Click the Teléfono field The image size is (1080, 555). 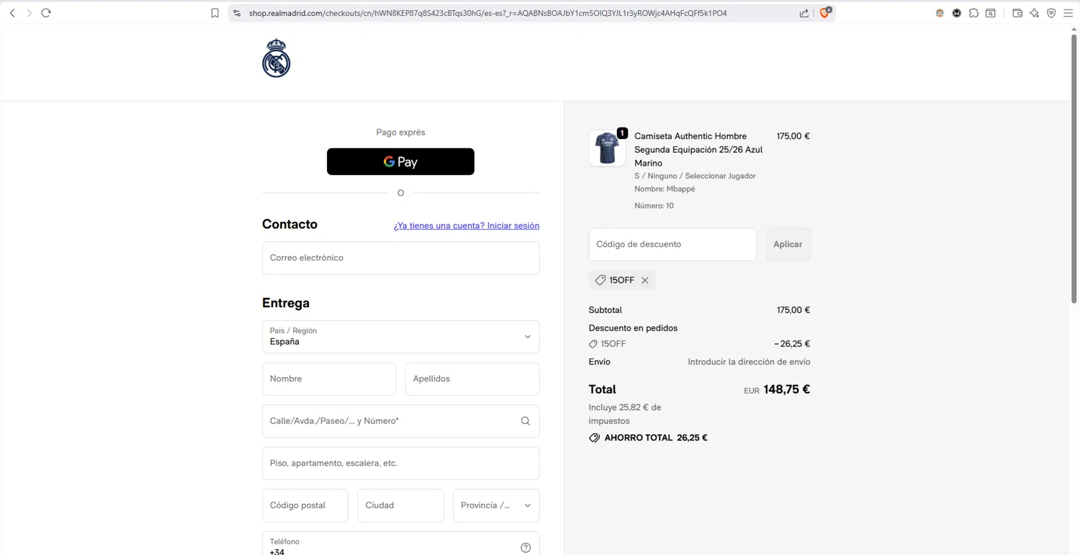click(x=400, y=543)
